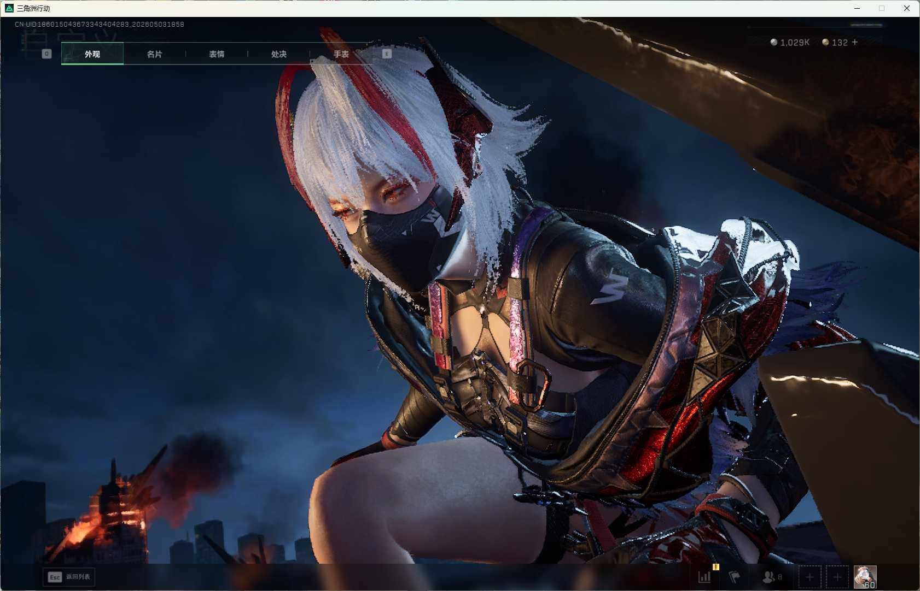
Task: Click the plus to add gold currency
Action: pyautogui.click(x=855, y=42)
